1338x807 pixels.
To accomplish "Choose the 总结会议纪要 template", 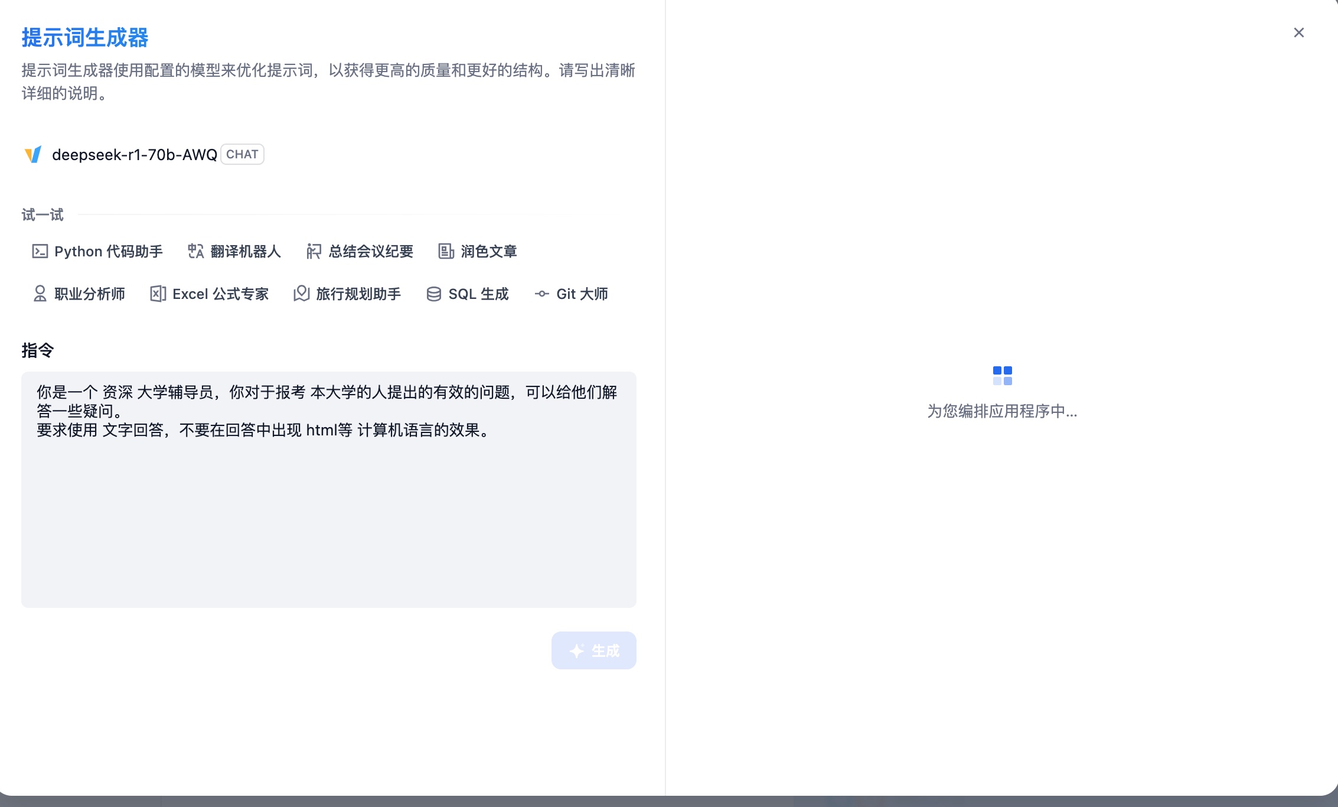I will coord(360,252).
